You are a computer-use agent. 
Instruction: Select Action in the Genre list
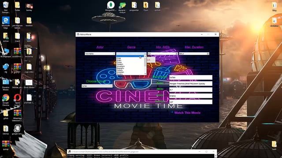pyautogui.click(x=130, y=60)
